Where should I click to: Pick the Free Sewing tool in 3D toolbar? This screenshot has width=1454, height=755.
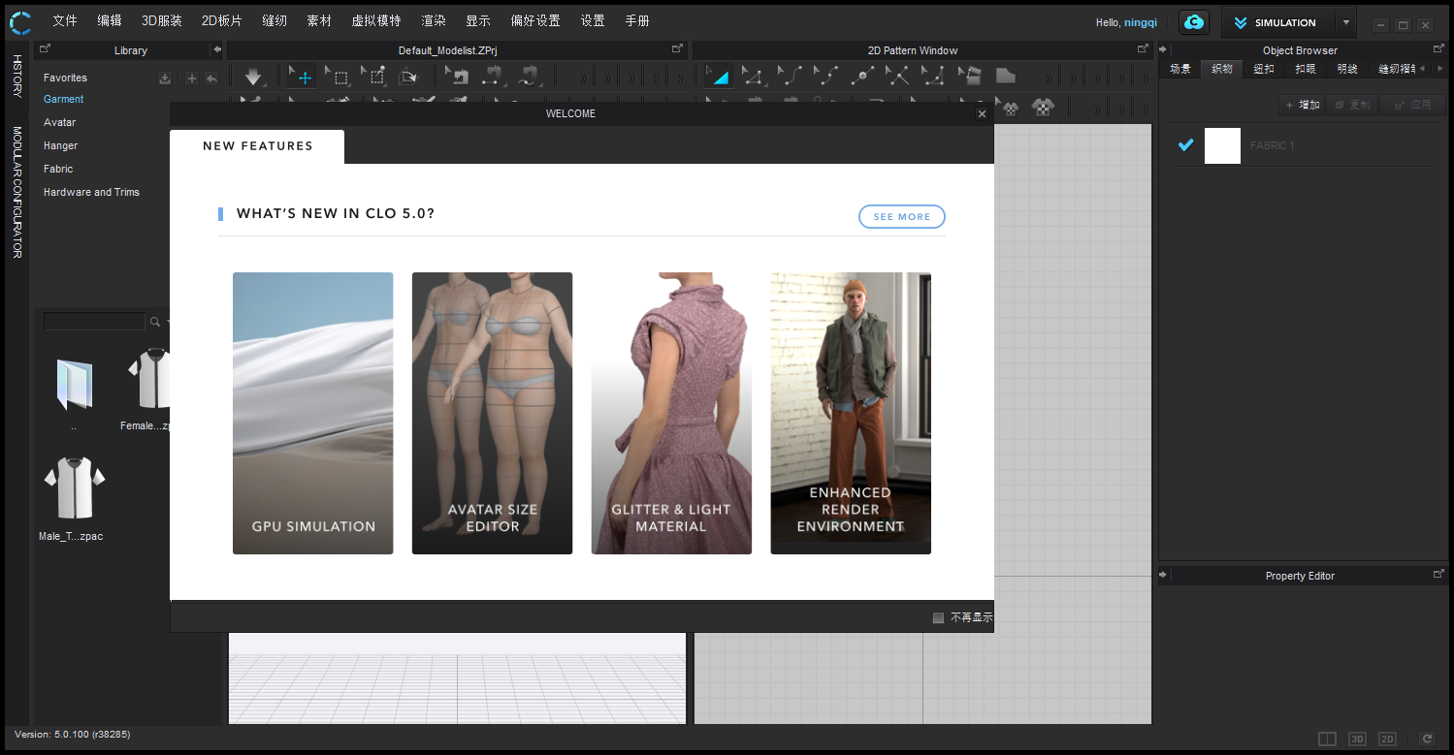[x=529, y=77]
